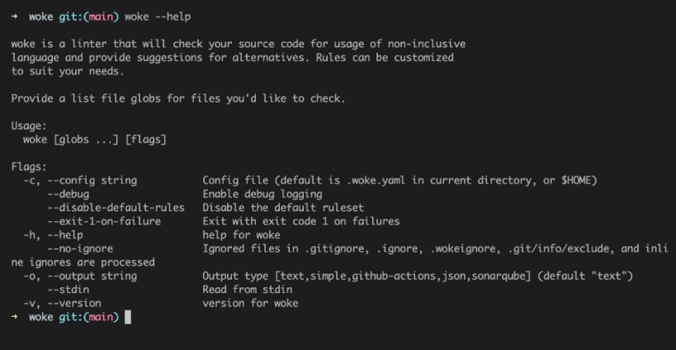Click the "Enable debug logging" description
The image size is (676, 350).
click(262, 194)
